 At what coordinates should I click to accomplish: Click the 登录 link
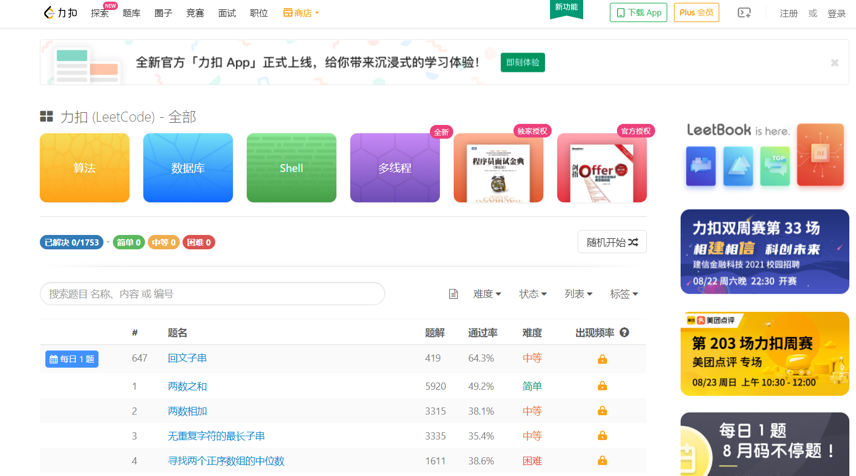pos(836,13)
